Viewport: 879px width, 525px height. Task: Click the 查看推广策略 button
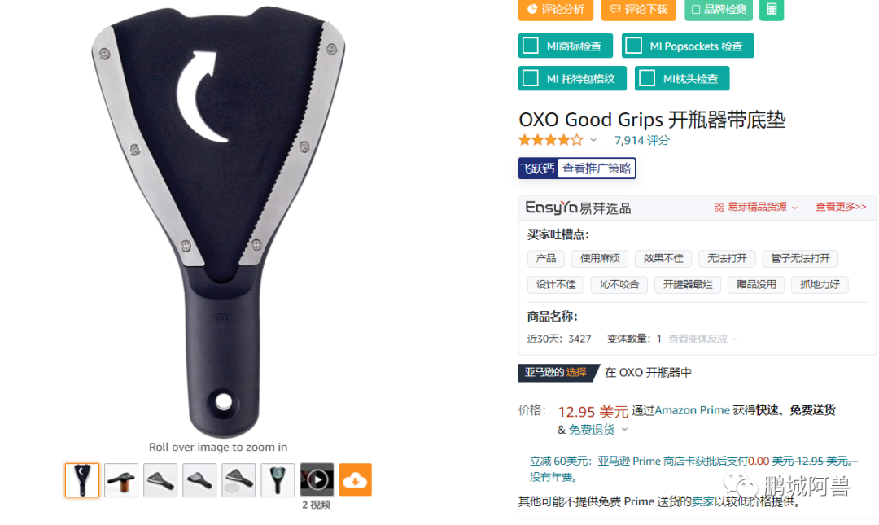point(597,168)
